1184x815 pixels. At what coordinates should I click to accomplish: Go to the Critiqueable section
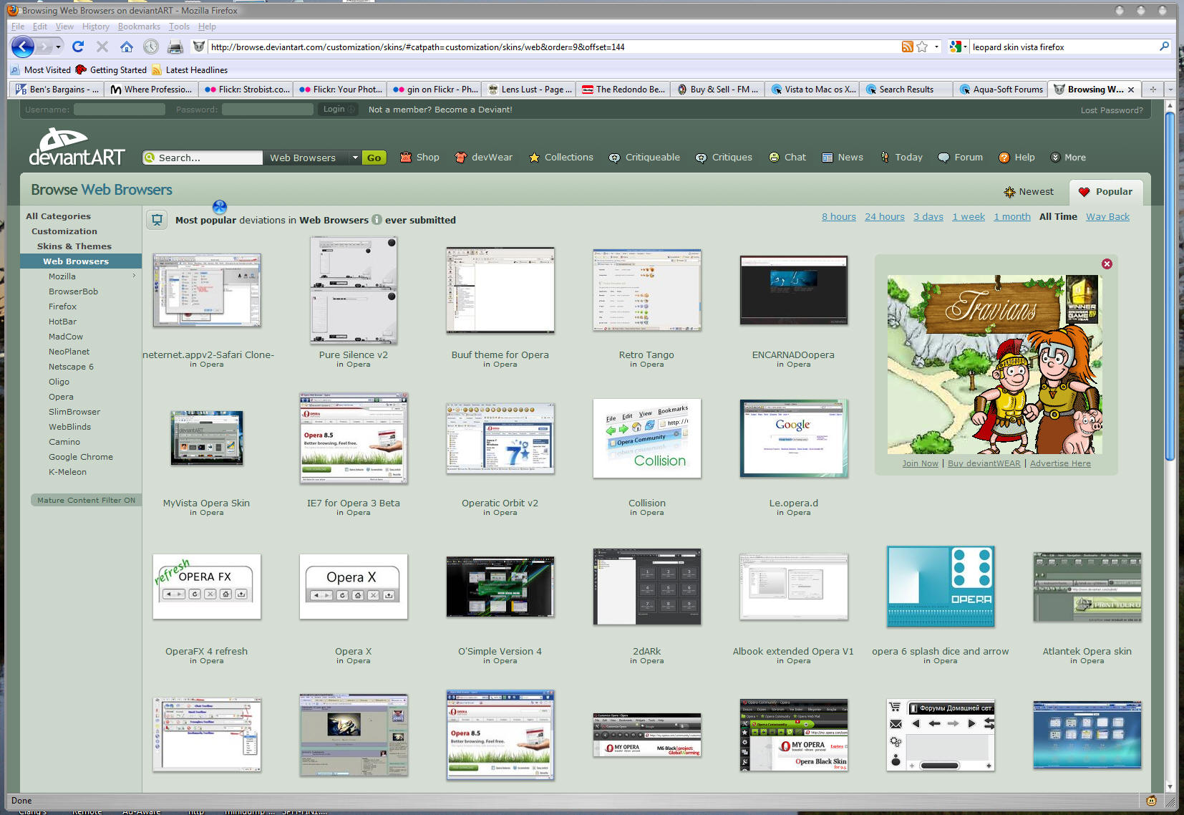pyautogui.click(x=644, y=158)
